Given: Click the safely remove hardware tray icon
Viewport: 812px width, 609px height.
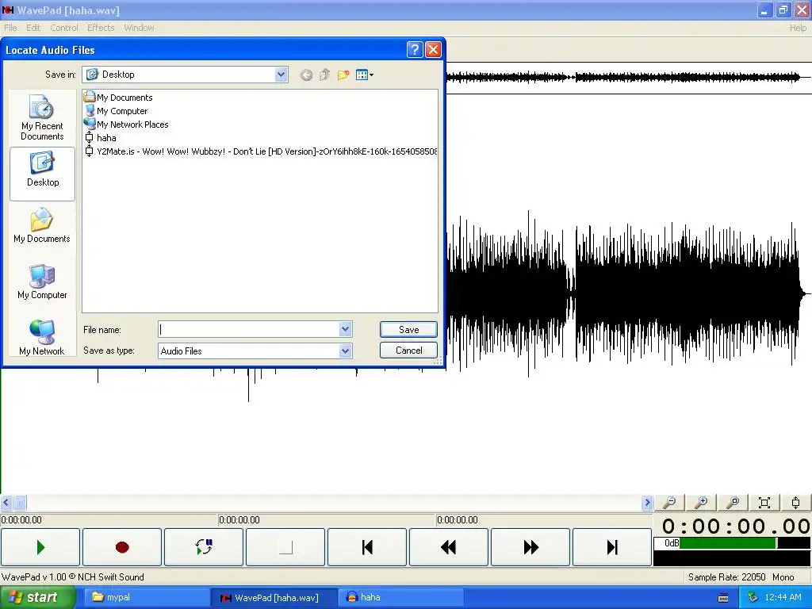Looking at the screenshot, I should coord(753,598).
